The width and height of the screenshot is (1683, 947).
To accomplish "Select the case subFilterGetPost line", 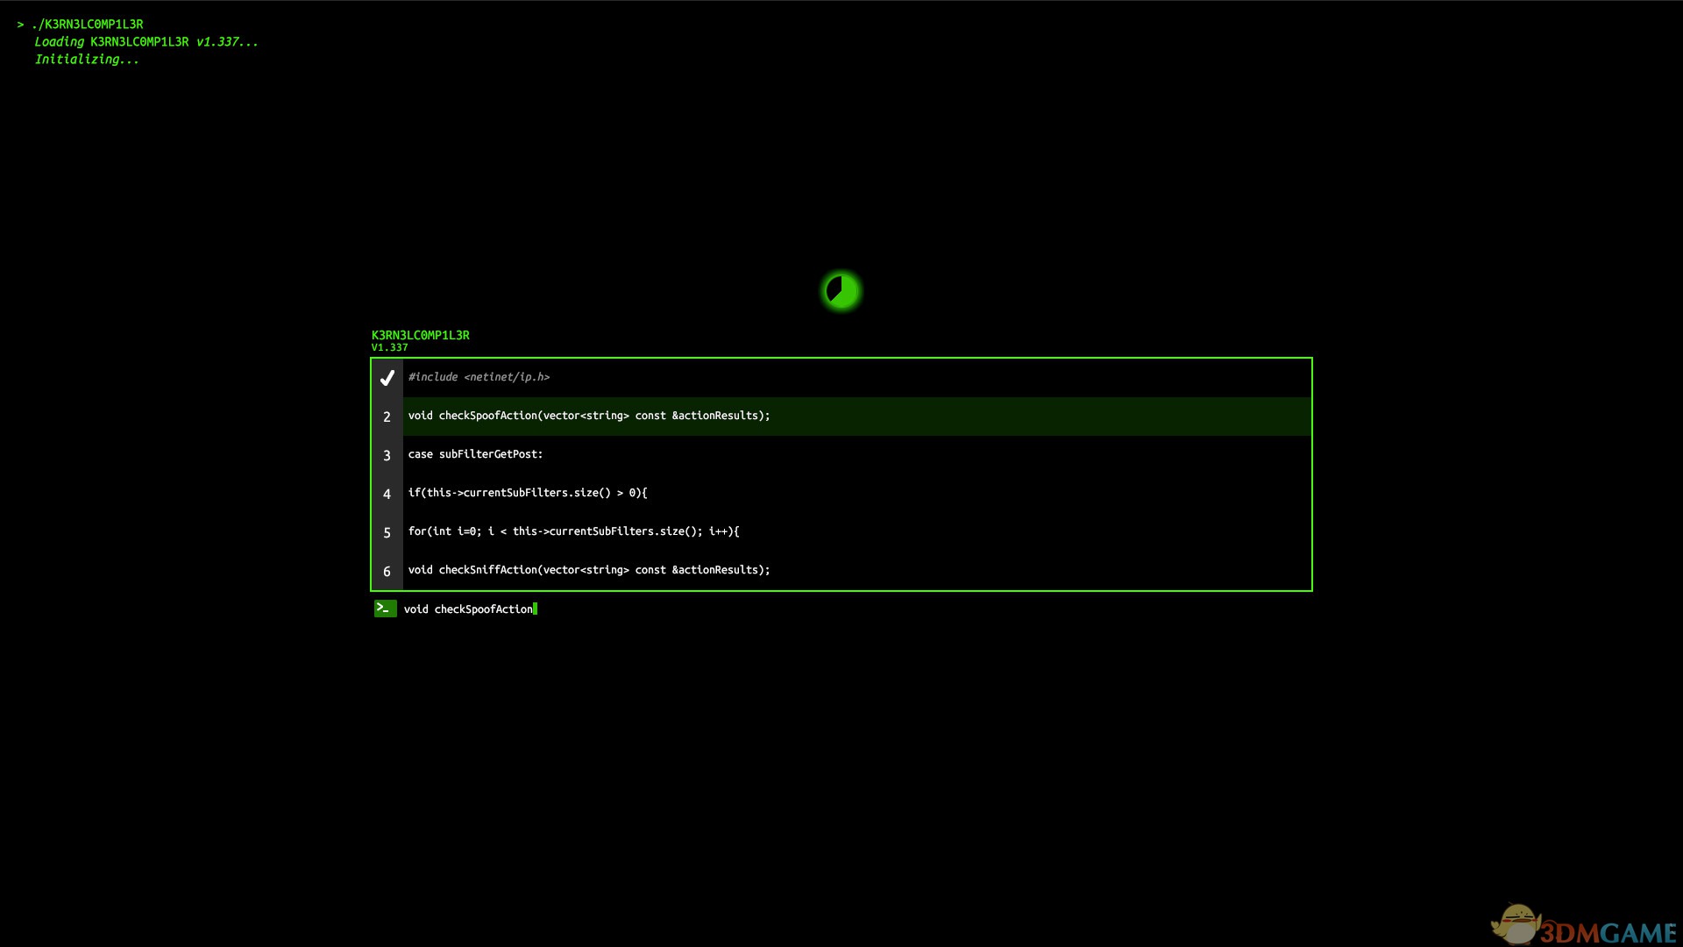I will tap(475, 454).
